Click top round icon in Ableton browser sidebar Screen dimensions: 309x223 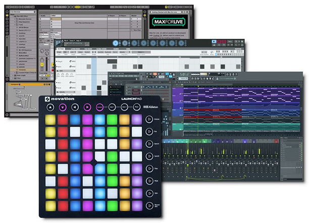[7, 12]
